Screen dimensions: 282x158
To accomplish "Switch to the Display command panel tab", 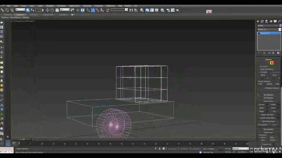I will coord(275,22).
